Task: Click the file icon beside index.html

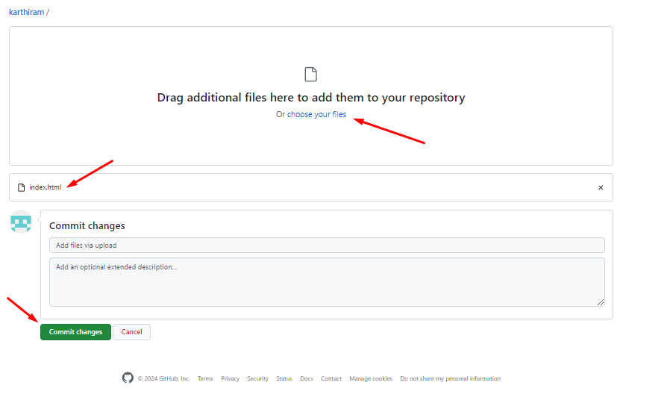Action: pos(22,187)
